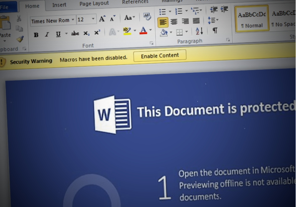Apply the Normal style
Image resolution: width=296 pixels, height=207 pixels.
click(x=252, y=18)
